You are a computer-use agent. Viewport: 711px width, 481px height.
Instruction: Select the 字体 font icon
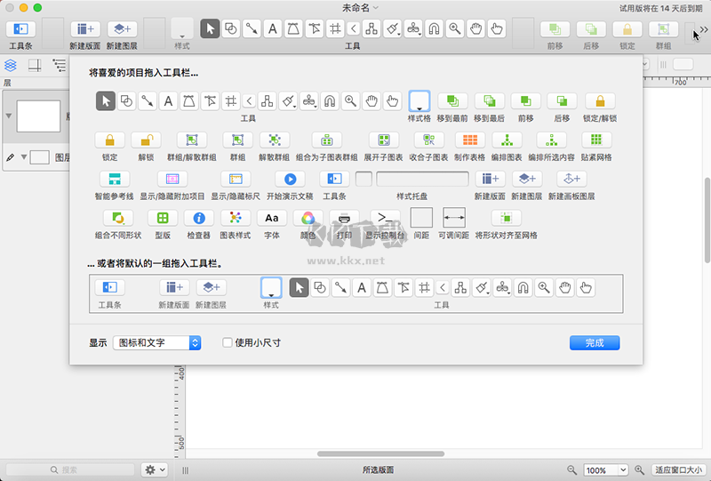[x=272, y=218]
